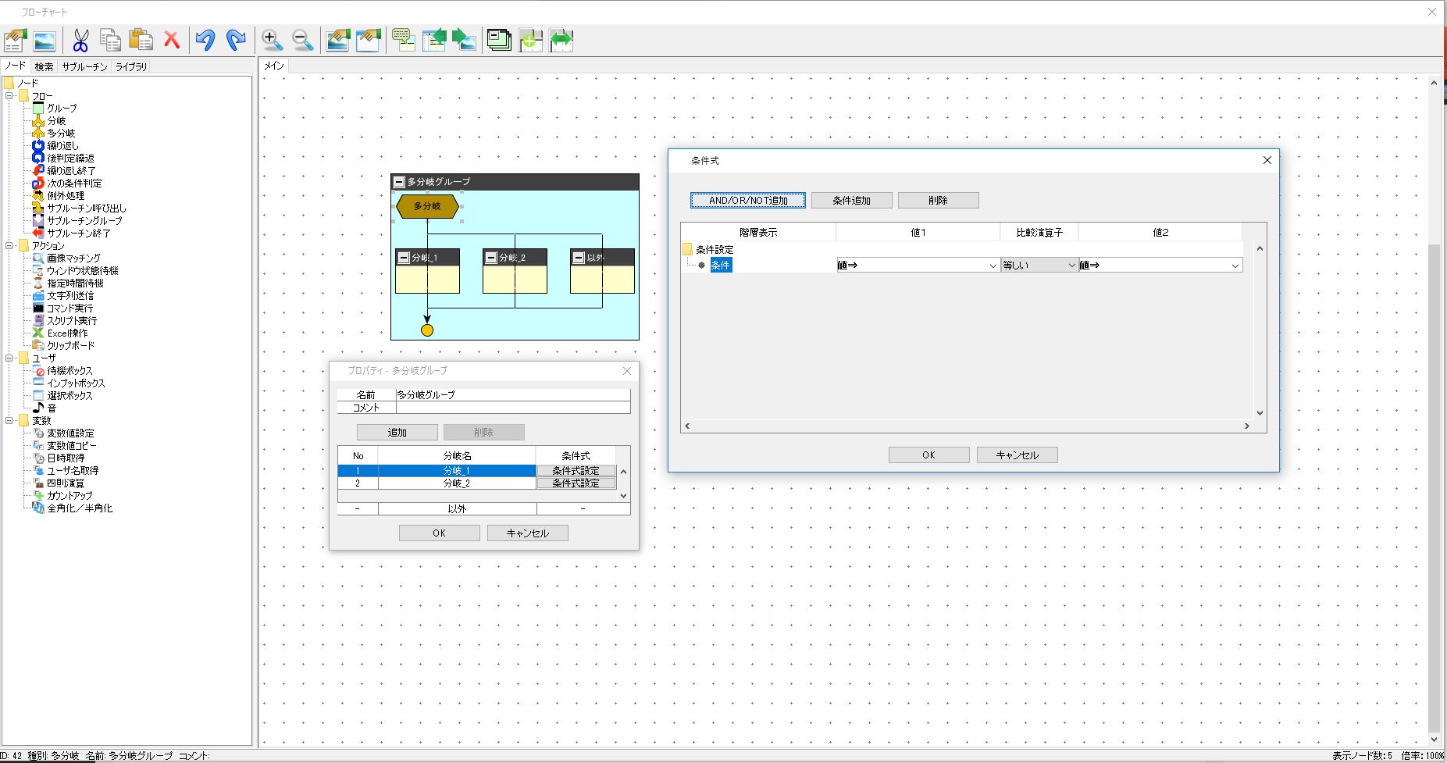Open the 値2 dropdown in 条件式

tap(1235, 266)
